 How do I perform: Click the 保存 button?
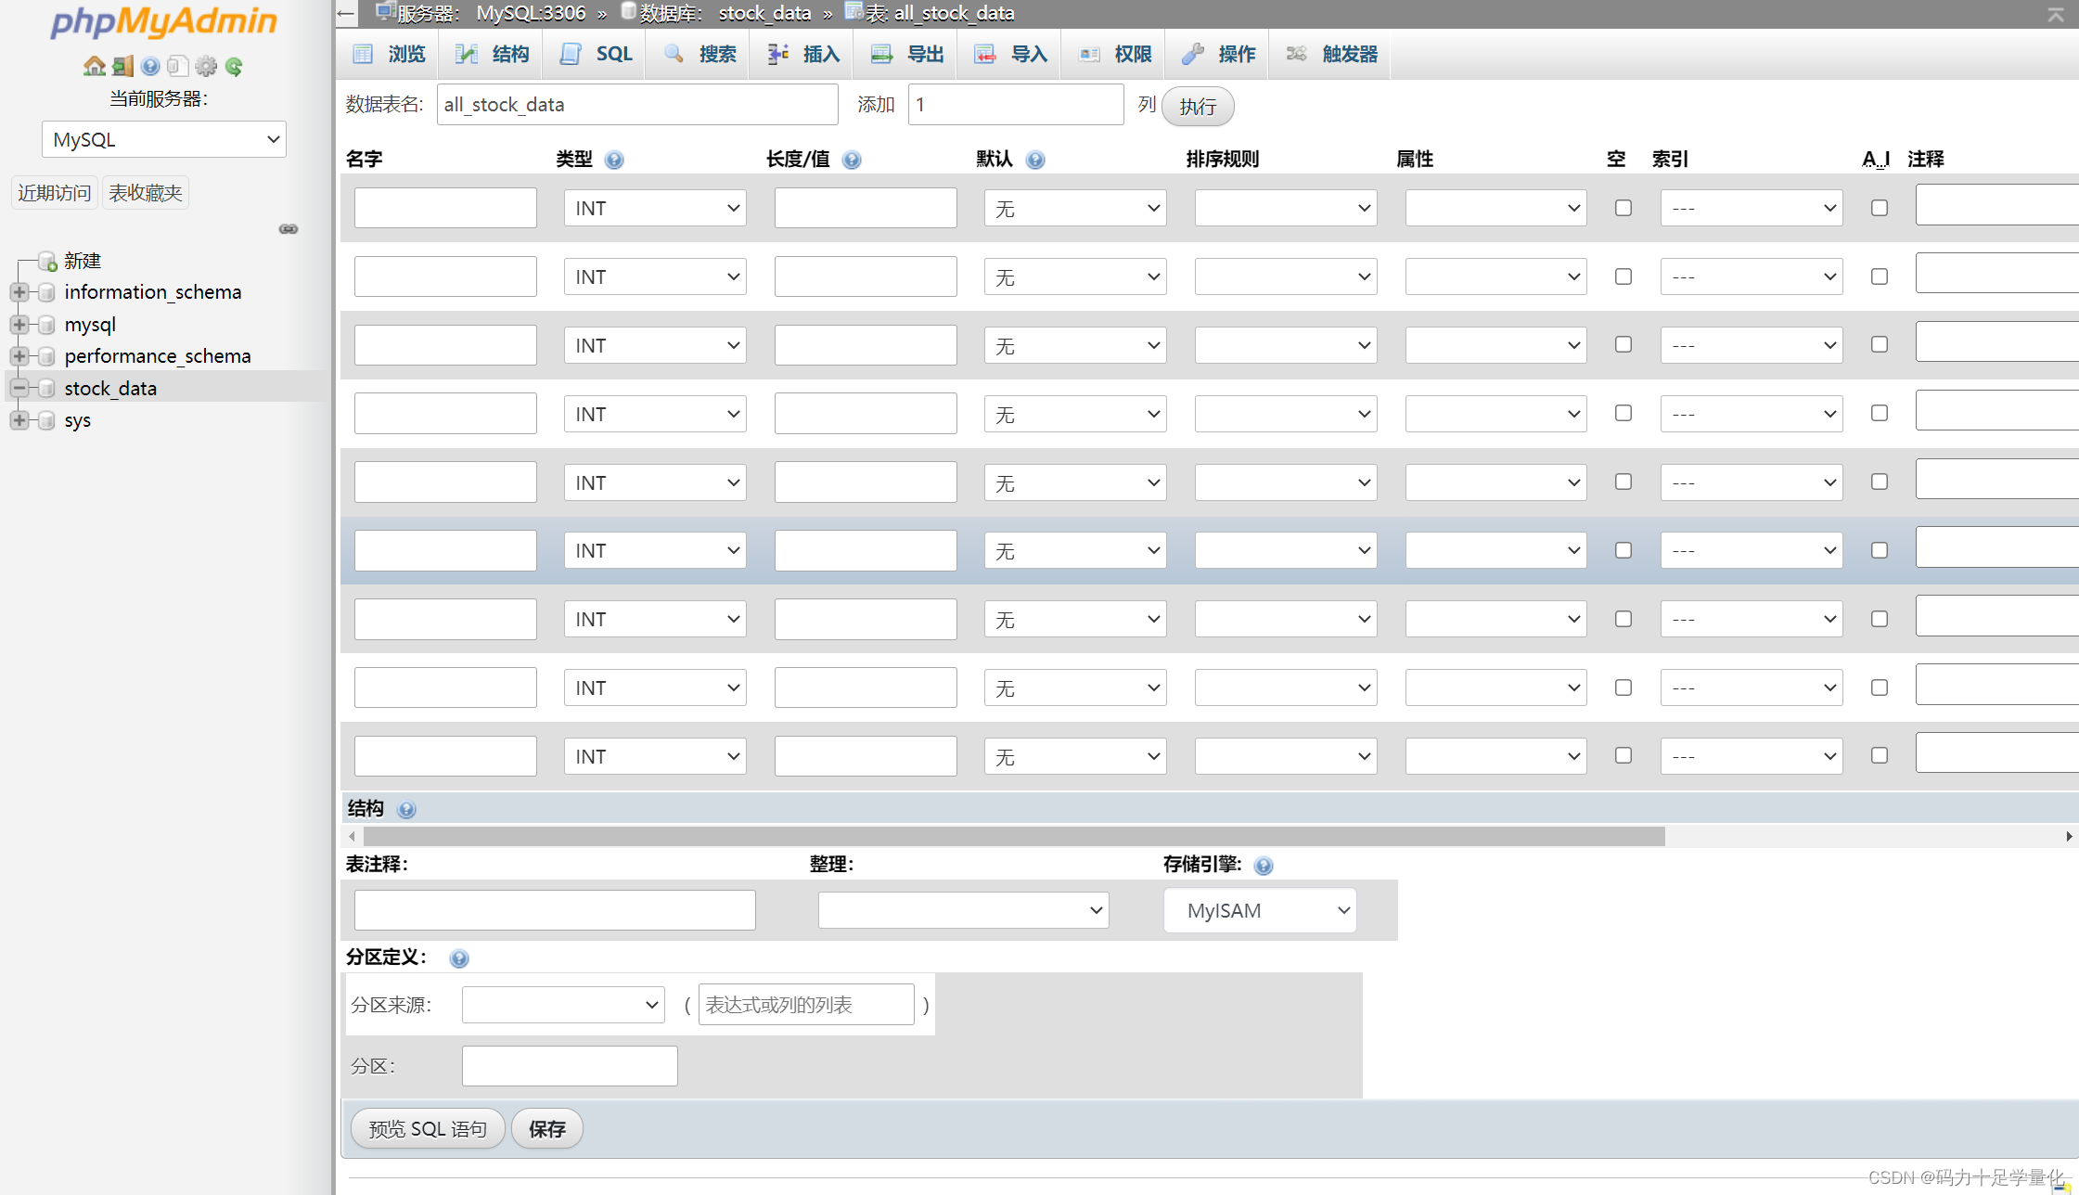547,1128
